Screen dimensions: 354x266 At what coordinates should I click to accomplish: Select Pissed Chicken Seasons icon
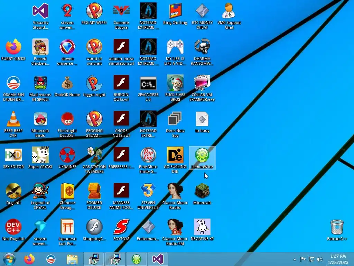(40, 52)
